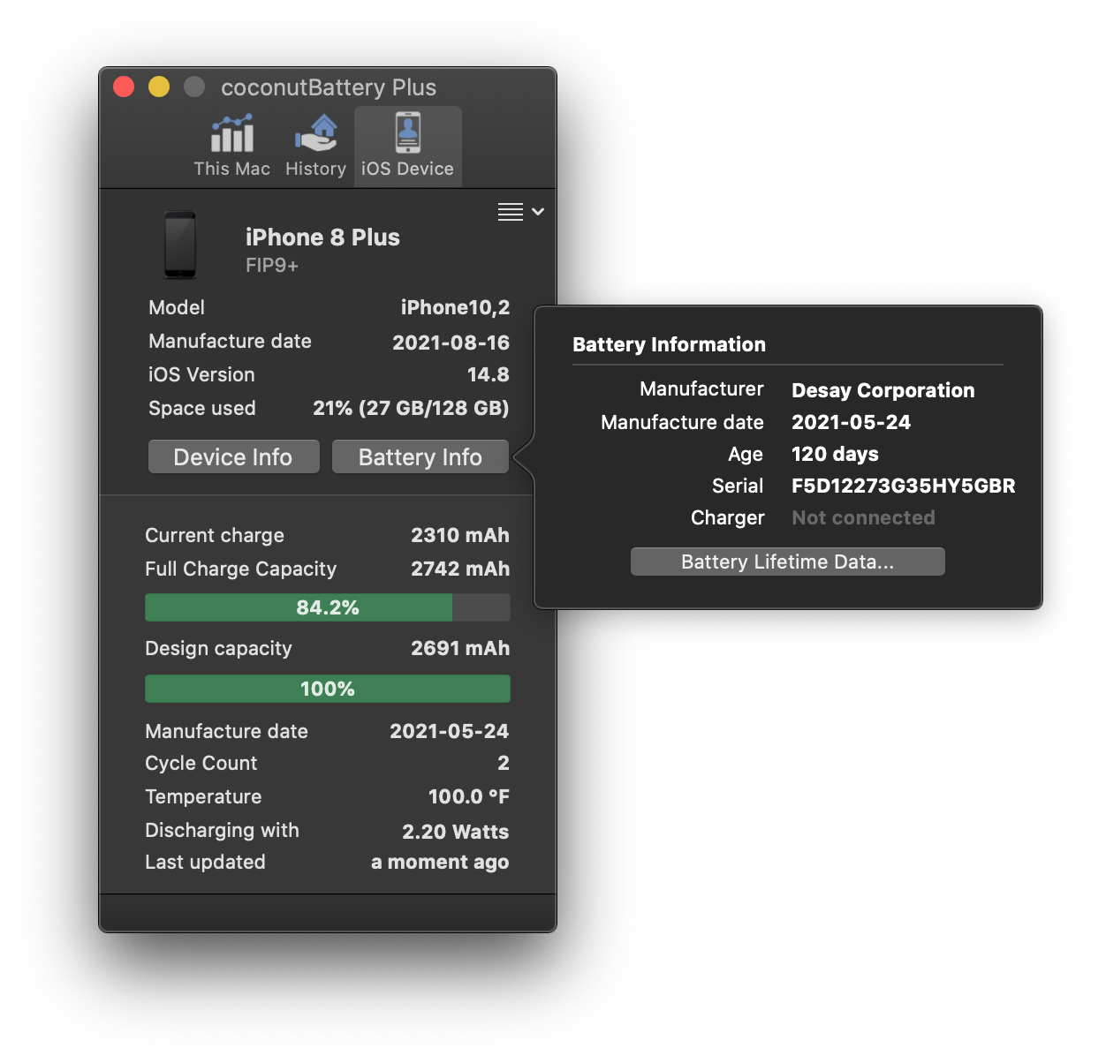Click the coconutBattery Plus window title
The width and height of the screenshot is (1106, 1063).
pos(329,87)
